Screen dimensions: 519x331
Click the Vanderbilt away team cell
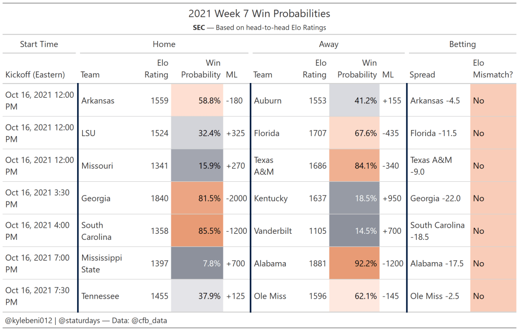click(273, 231)
